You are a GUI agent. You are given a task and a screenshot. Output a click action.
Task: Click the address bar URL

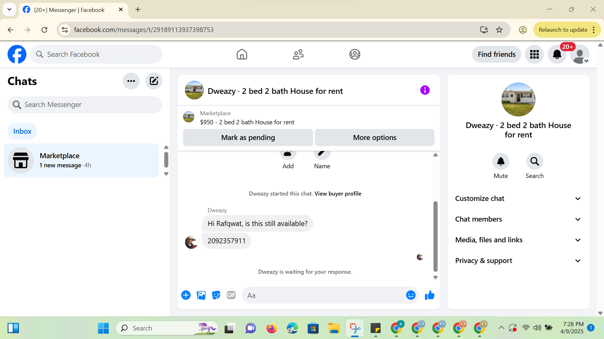(144, 30)
